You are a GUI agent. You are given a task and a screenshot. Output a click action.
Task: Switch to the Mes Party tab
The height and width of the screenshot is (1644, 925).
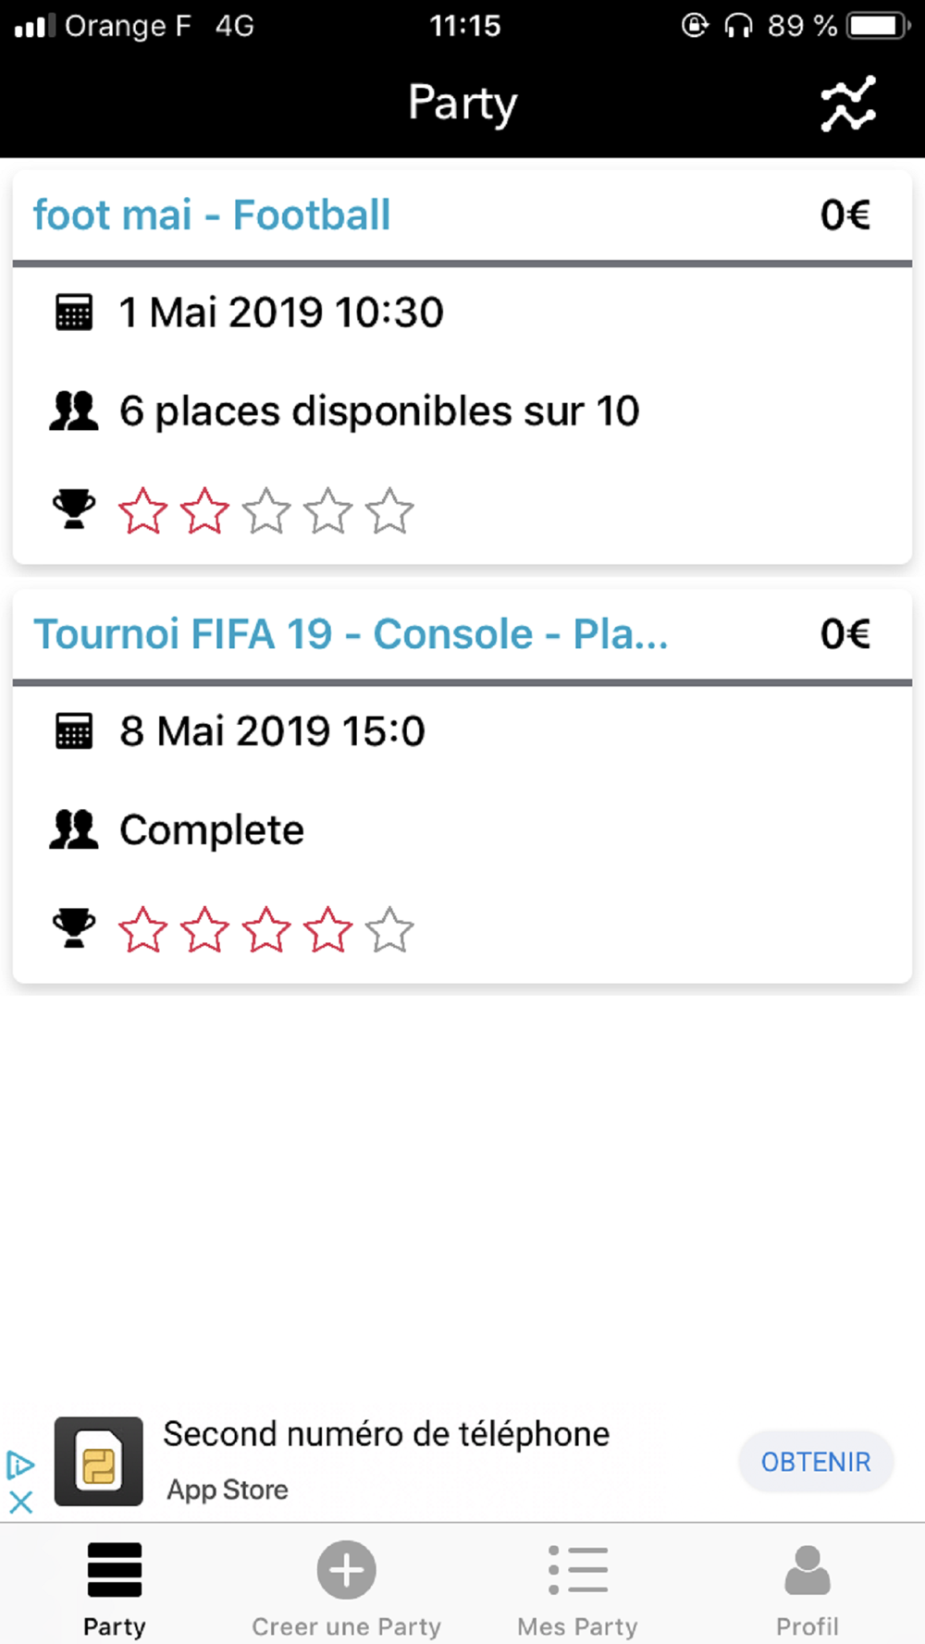pos(578,1589)
